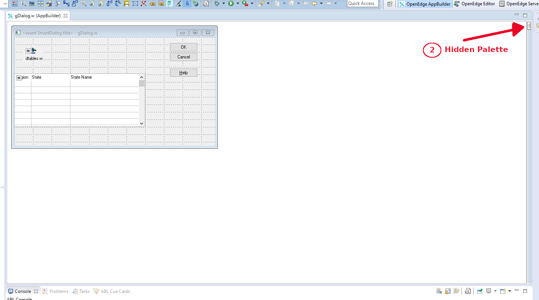Screen dimensions: 539x300
Task: Click the ampersand toolbar icon
Action: (x=187, y=3)
